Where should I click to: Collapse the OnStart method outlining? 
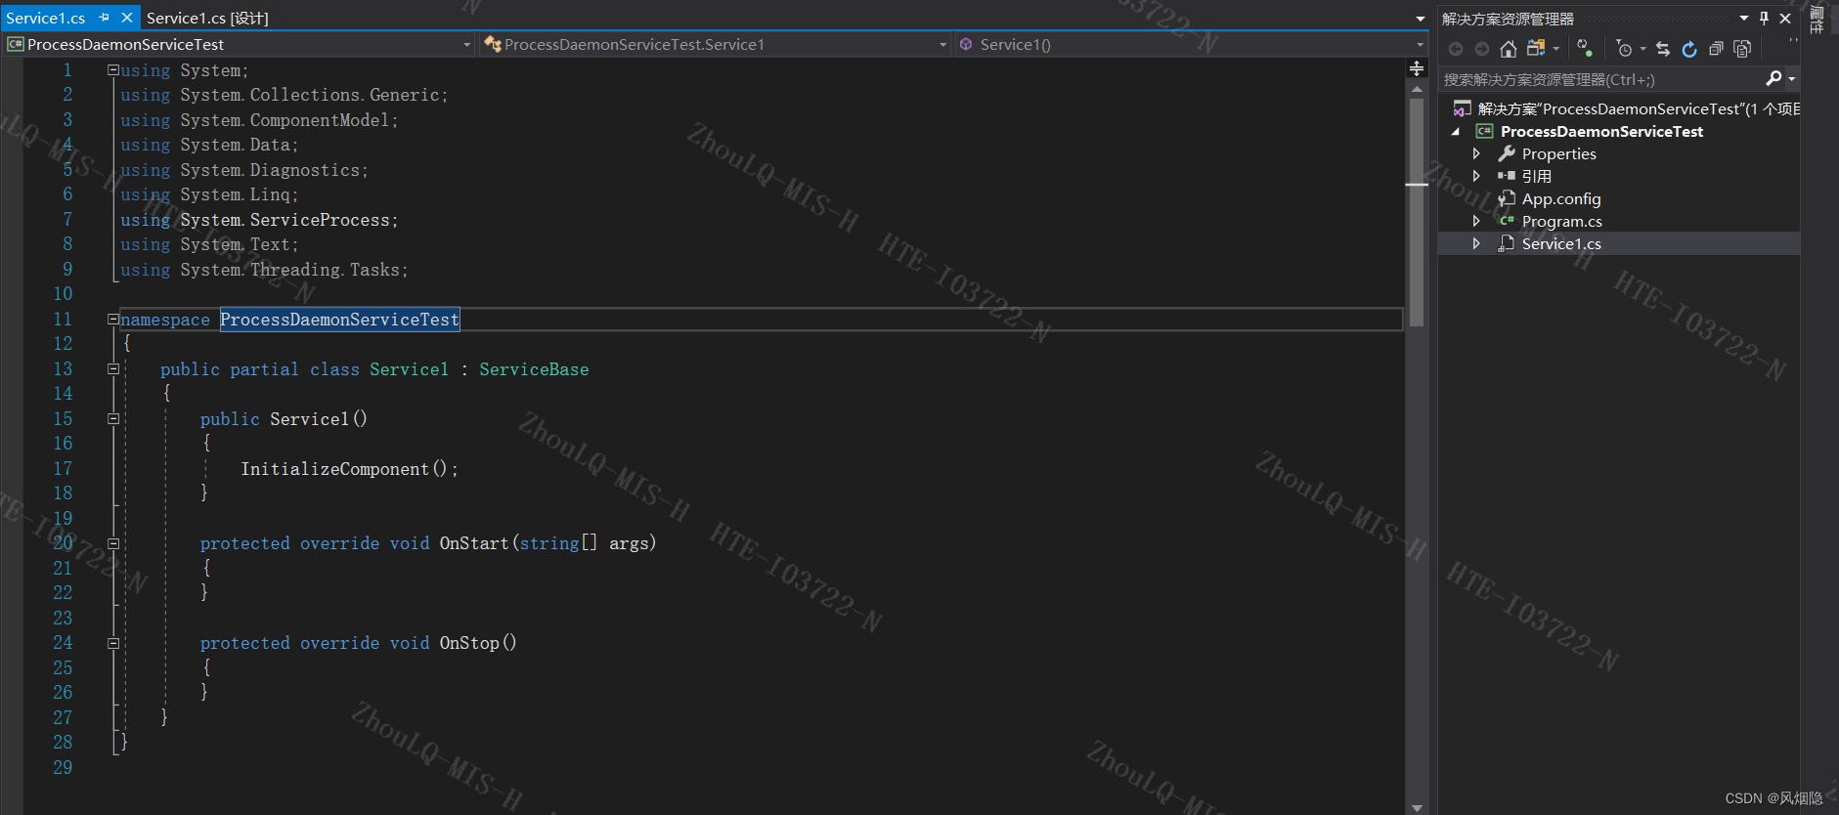(x=113, y=543)
